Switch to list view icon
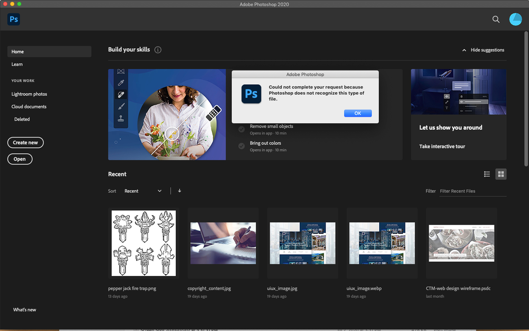This screenshot has height=331, width=529. 487,174
